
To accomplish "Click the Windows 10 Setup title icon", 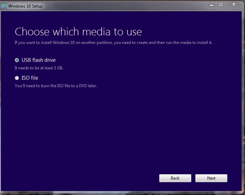I will click(x=3, y=6).
